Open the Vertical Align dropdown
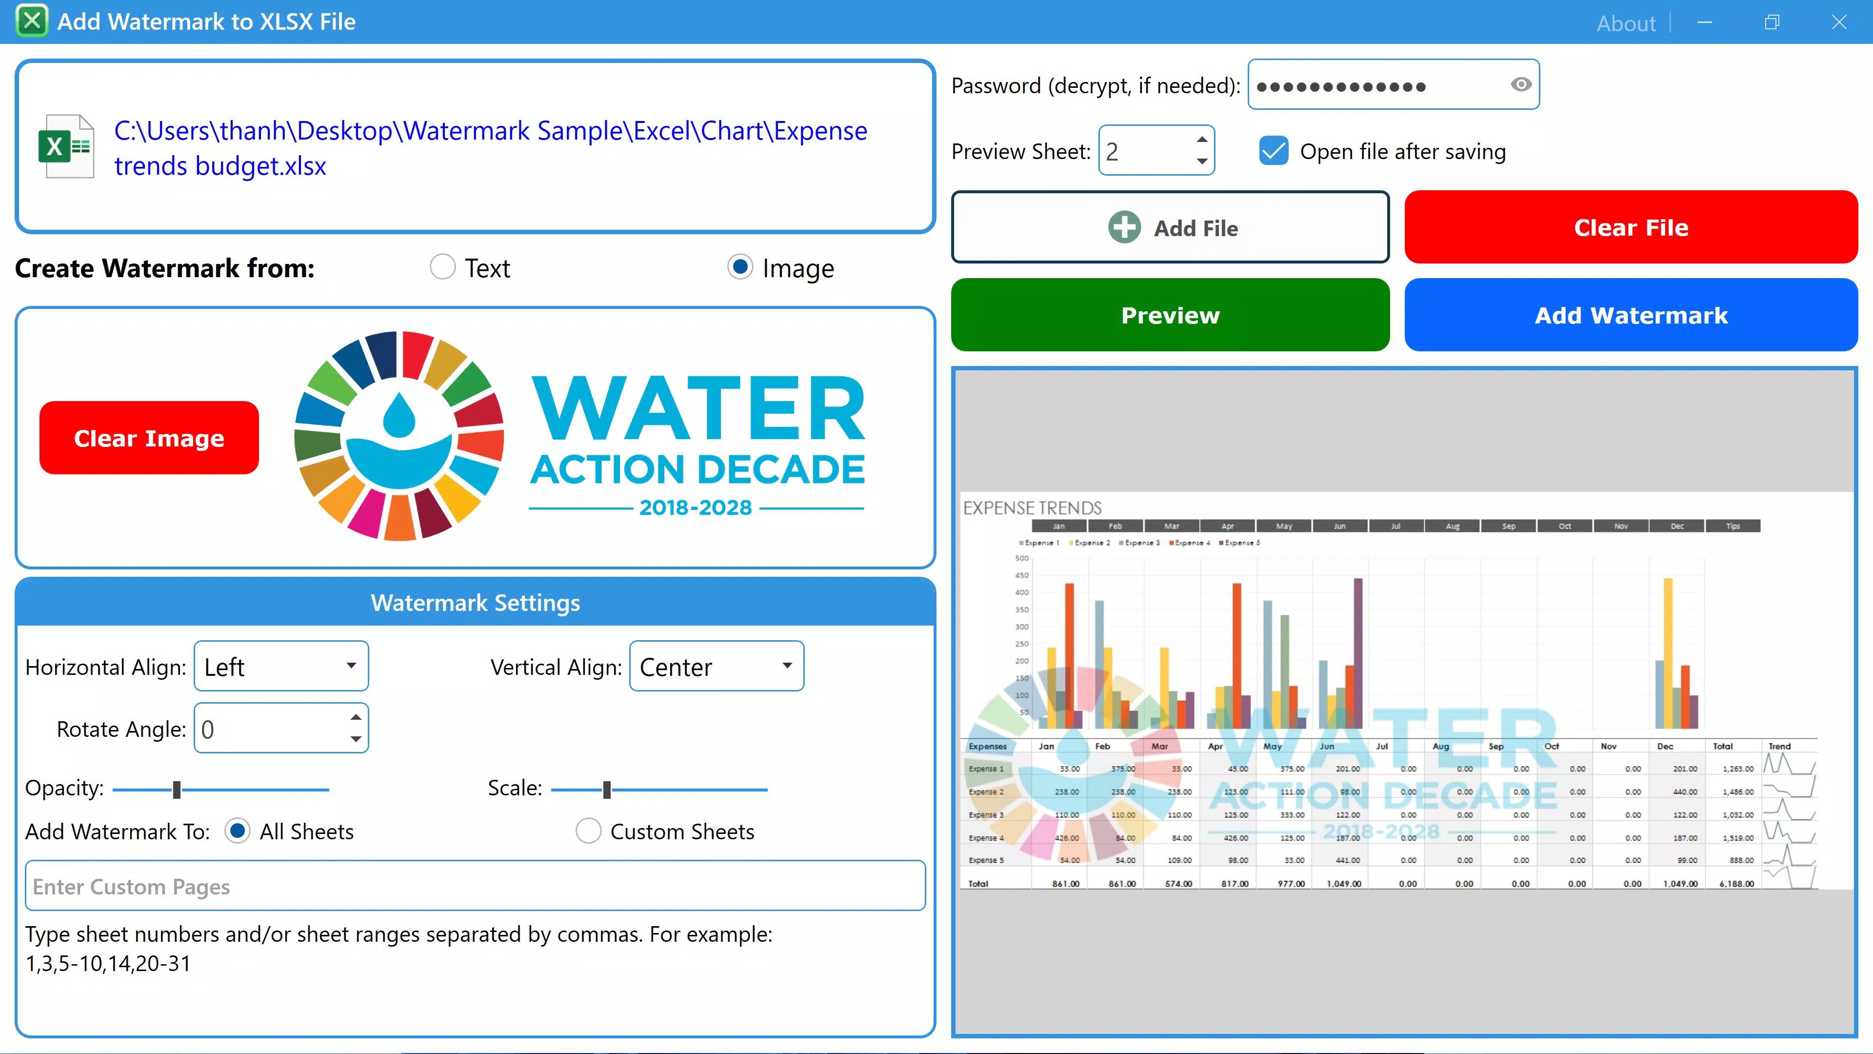Screen dimensions: 1873x1054 pyautogui.click(x=717, y=666)
